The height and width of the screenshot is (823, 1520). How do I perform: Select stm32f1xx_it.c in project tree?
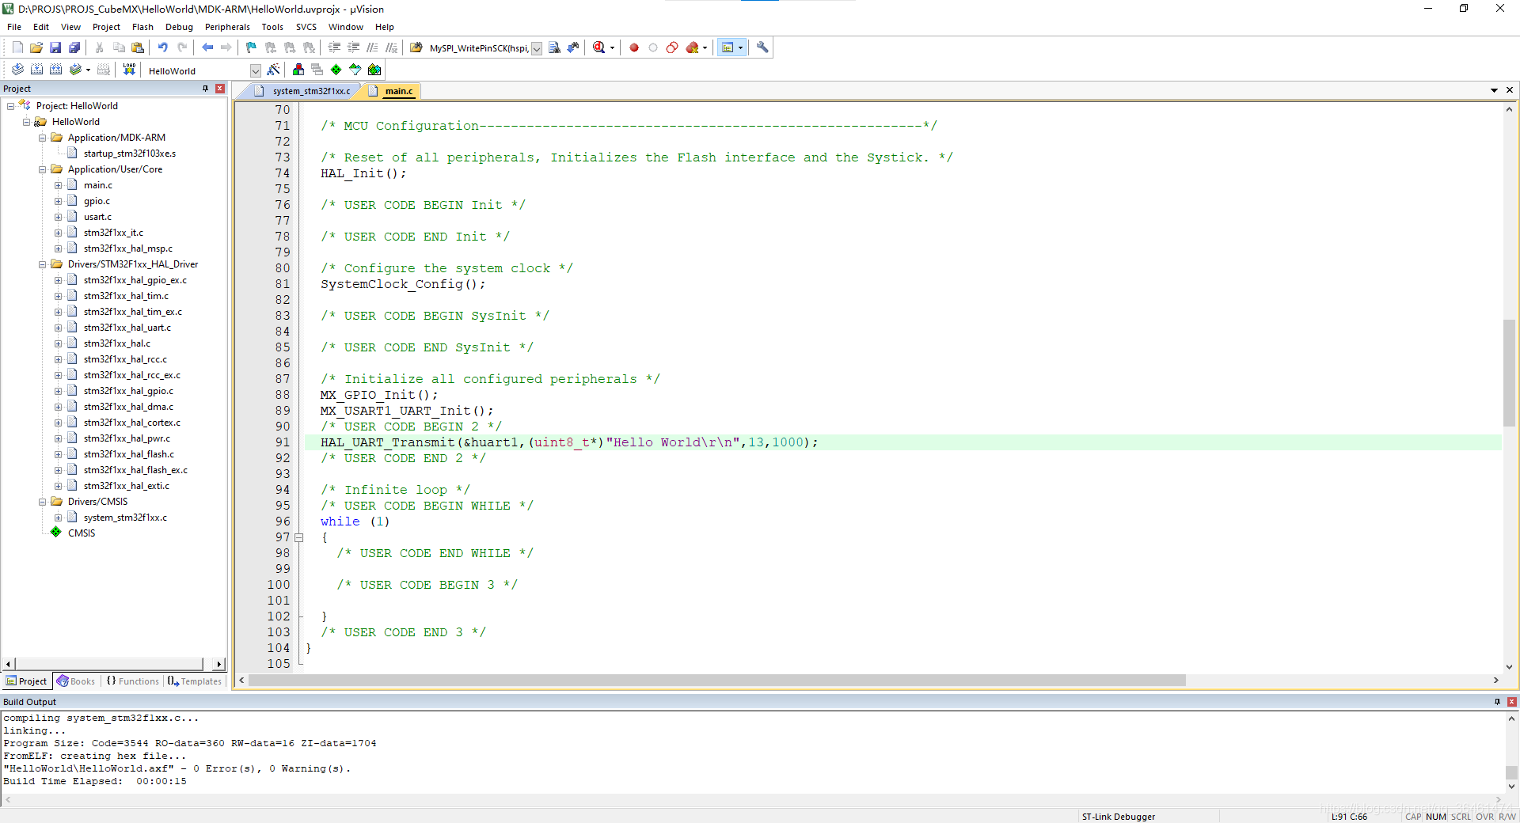click(113, 233)
